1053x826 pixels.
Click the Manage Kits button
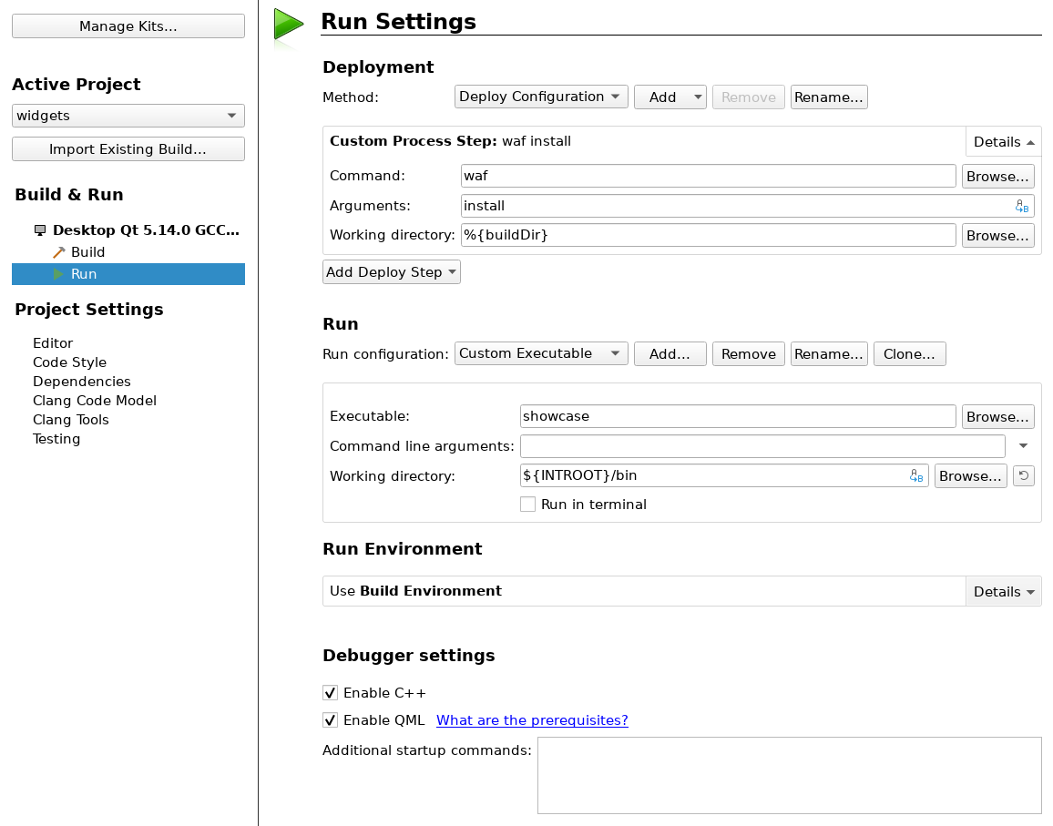128,26
